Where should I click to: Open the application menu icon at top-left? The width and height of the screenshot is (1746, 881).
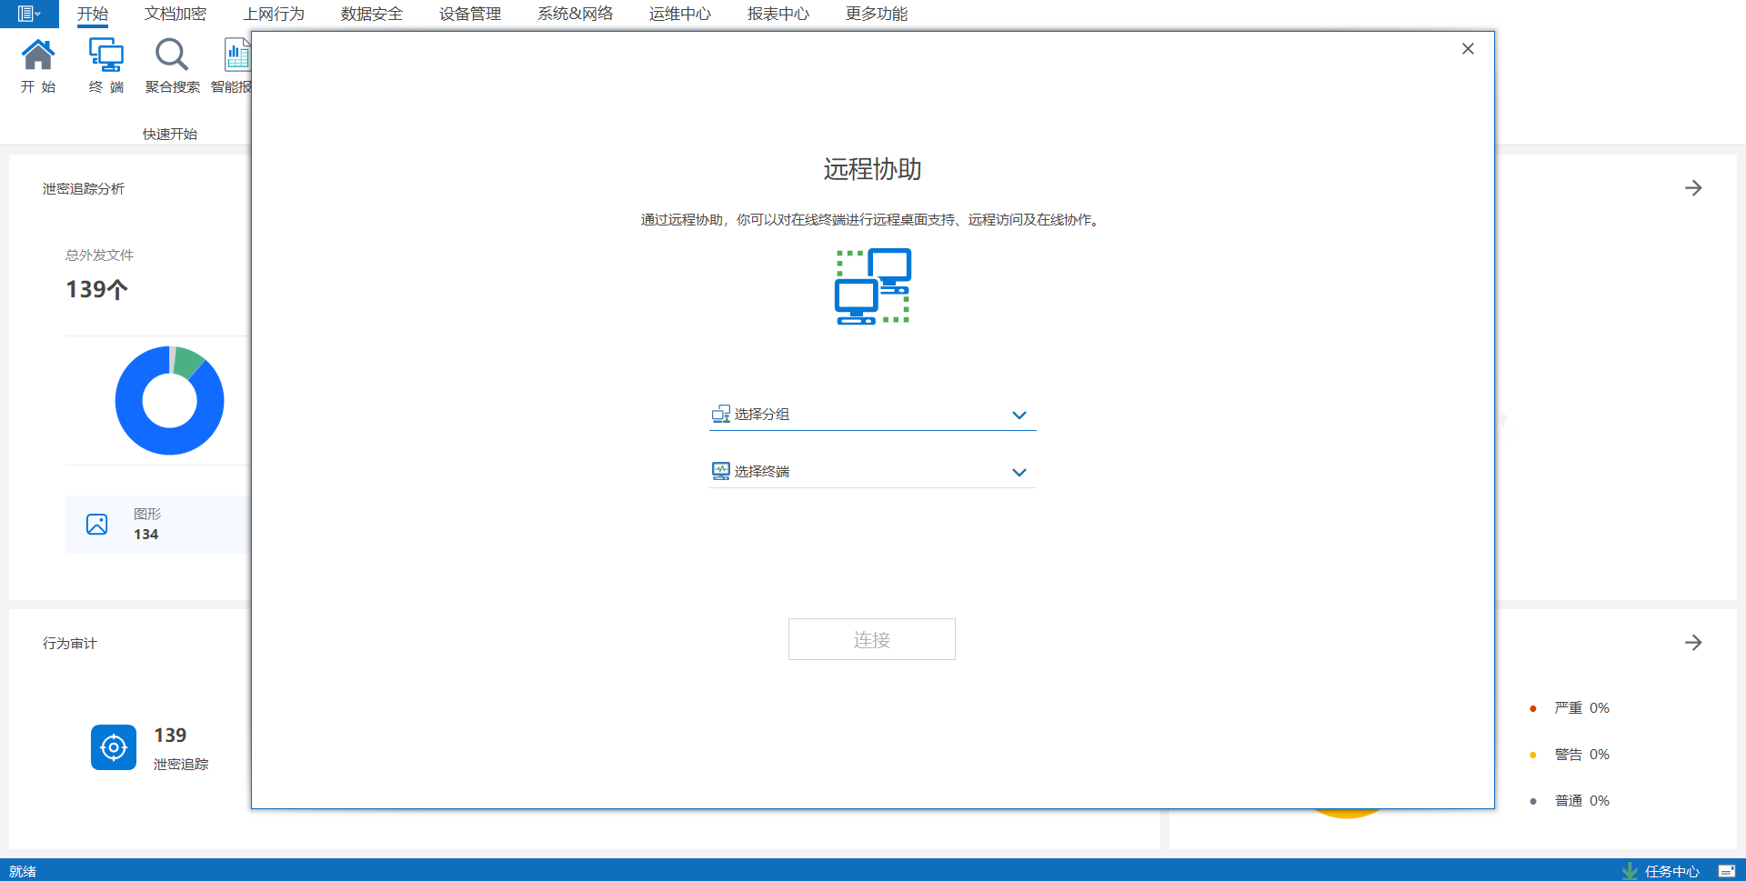[x=28, y=14]
